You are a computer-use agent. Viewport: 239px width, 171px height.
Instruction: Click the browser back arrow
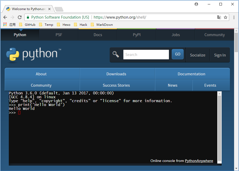(x=5, y=17)
